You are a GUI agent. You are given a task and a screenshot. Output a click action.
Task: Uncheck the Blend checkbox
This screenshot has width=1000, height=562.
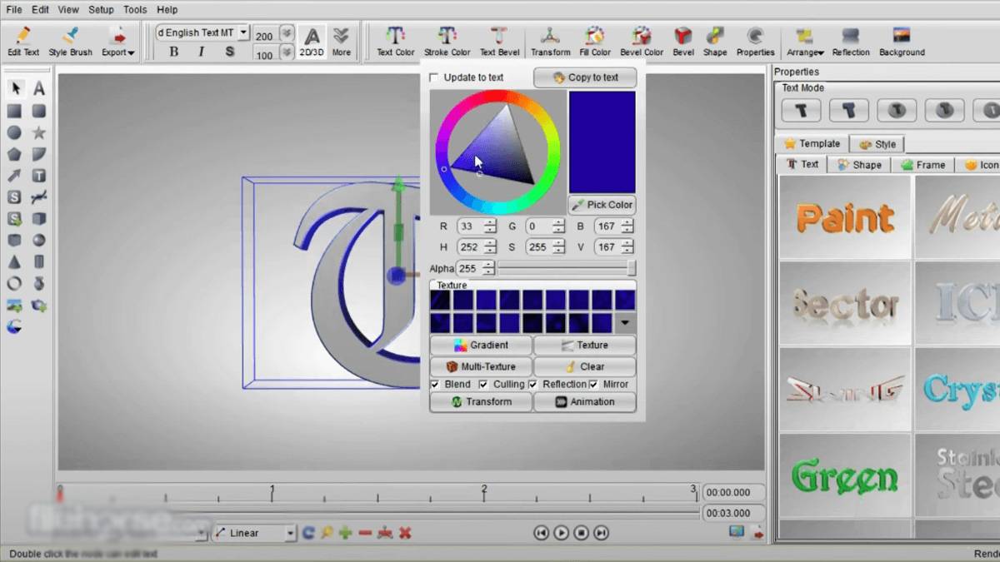[x=435, y=385]
